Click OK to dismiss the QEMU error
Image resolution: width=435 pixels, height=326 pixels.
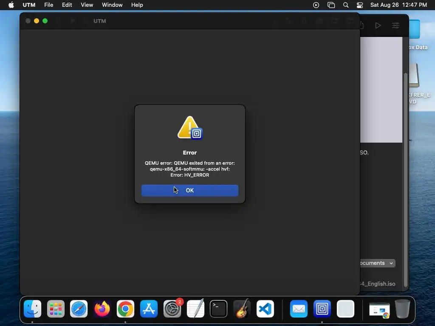coord(190,191)
